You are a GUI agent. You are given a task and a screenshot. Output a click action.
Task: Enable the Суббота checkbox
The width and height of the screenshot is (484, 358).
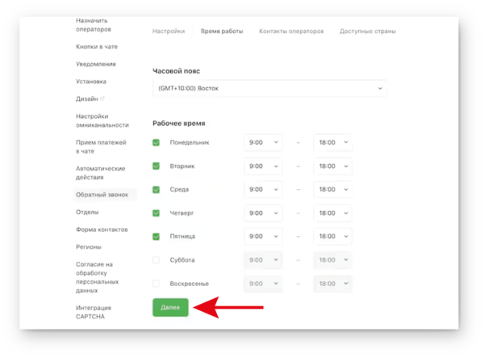[x=156, y=260]
